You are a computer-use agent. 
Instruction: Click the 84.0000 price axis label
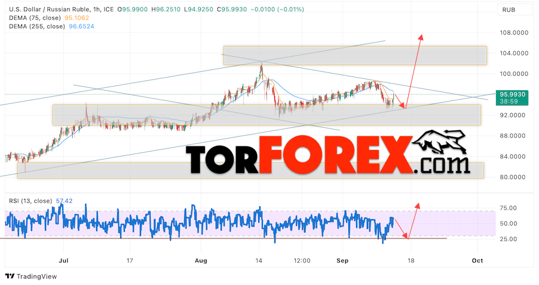click(512, 157)
